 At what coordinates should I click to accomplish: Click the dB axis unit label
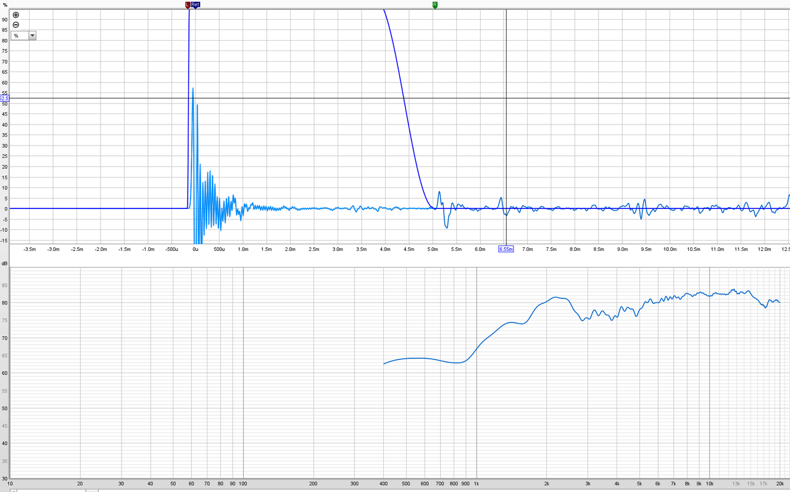click(5, 263)
